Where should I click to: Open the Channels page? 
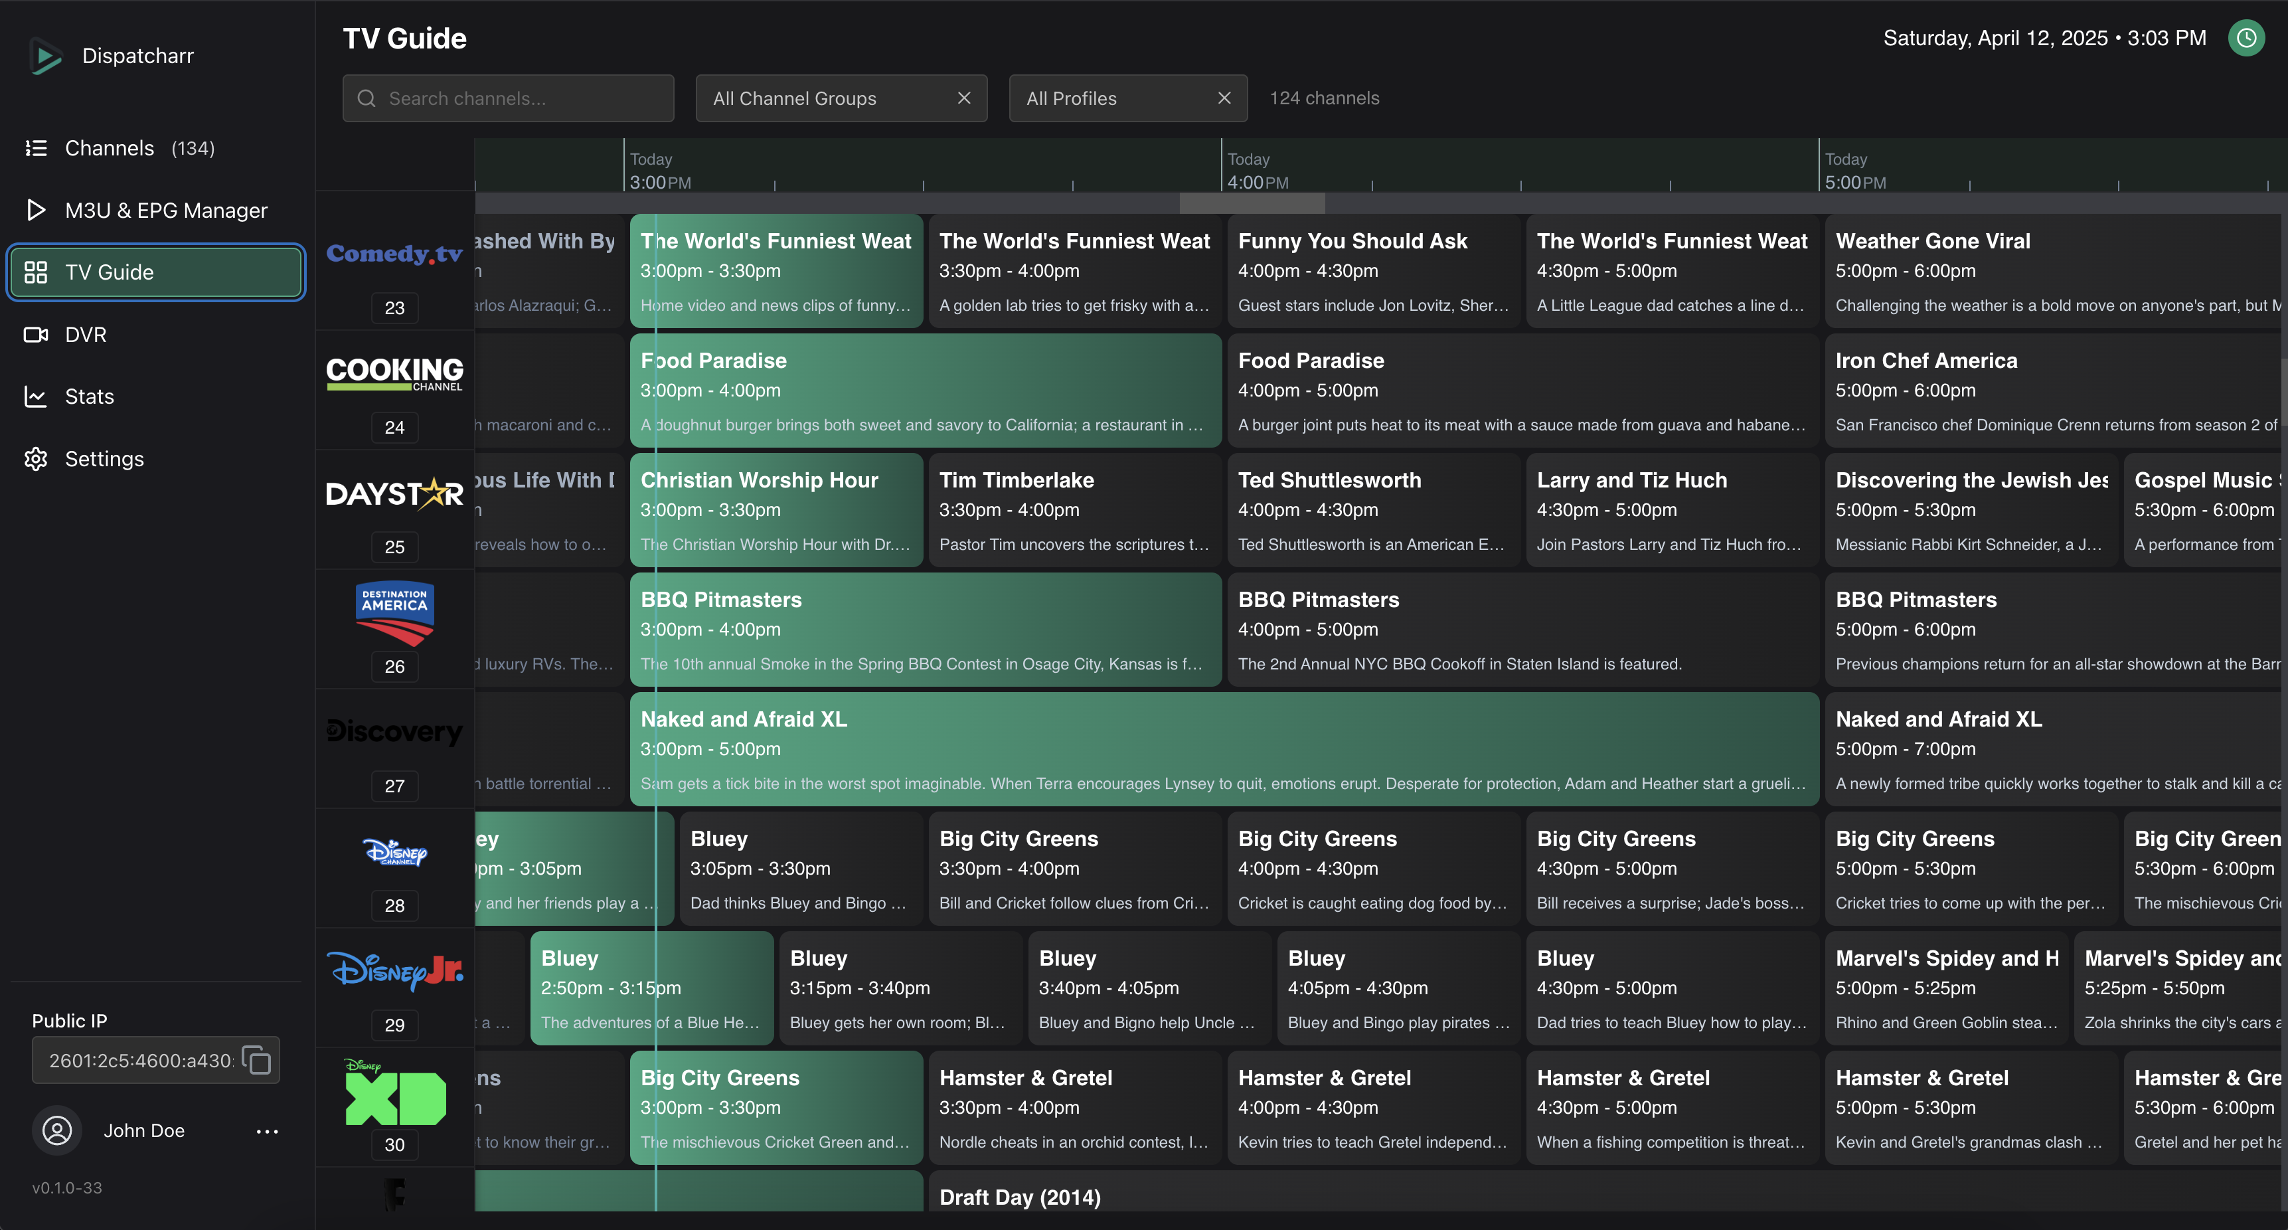(x=110, y=148)
